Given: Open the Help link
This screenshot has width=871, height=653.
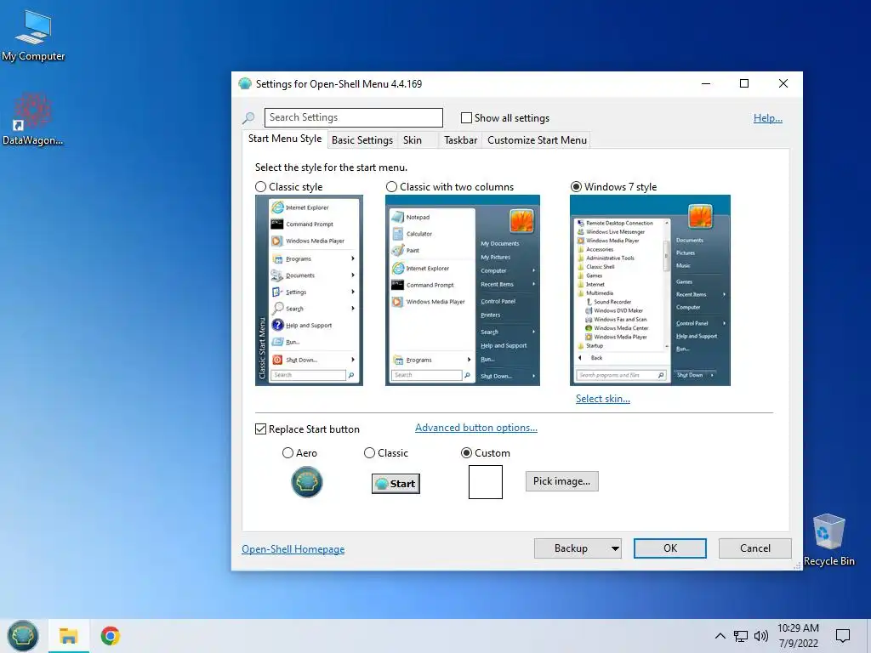Looking at the screenshot, I should [768, 117].
